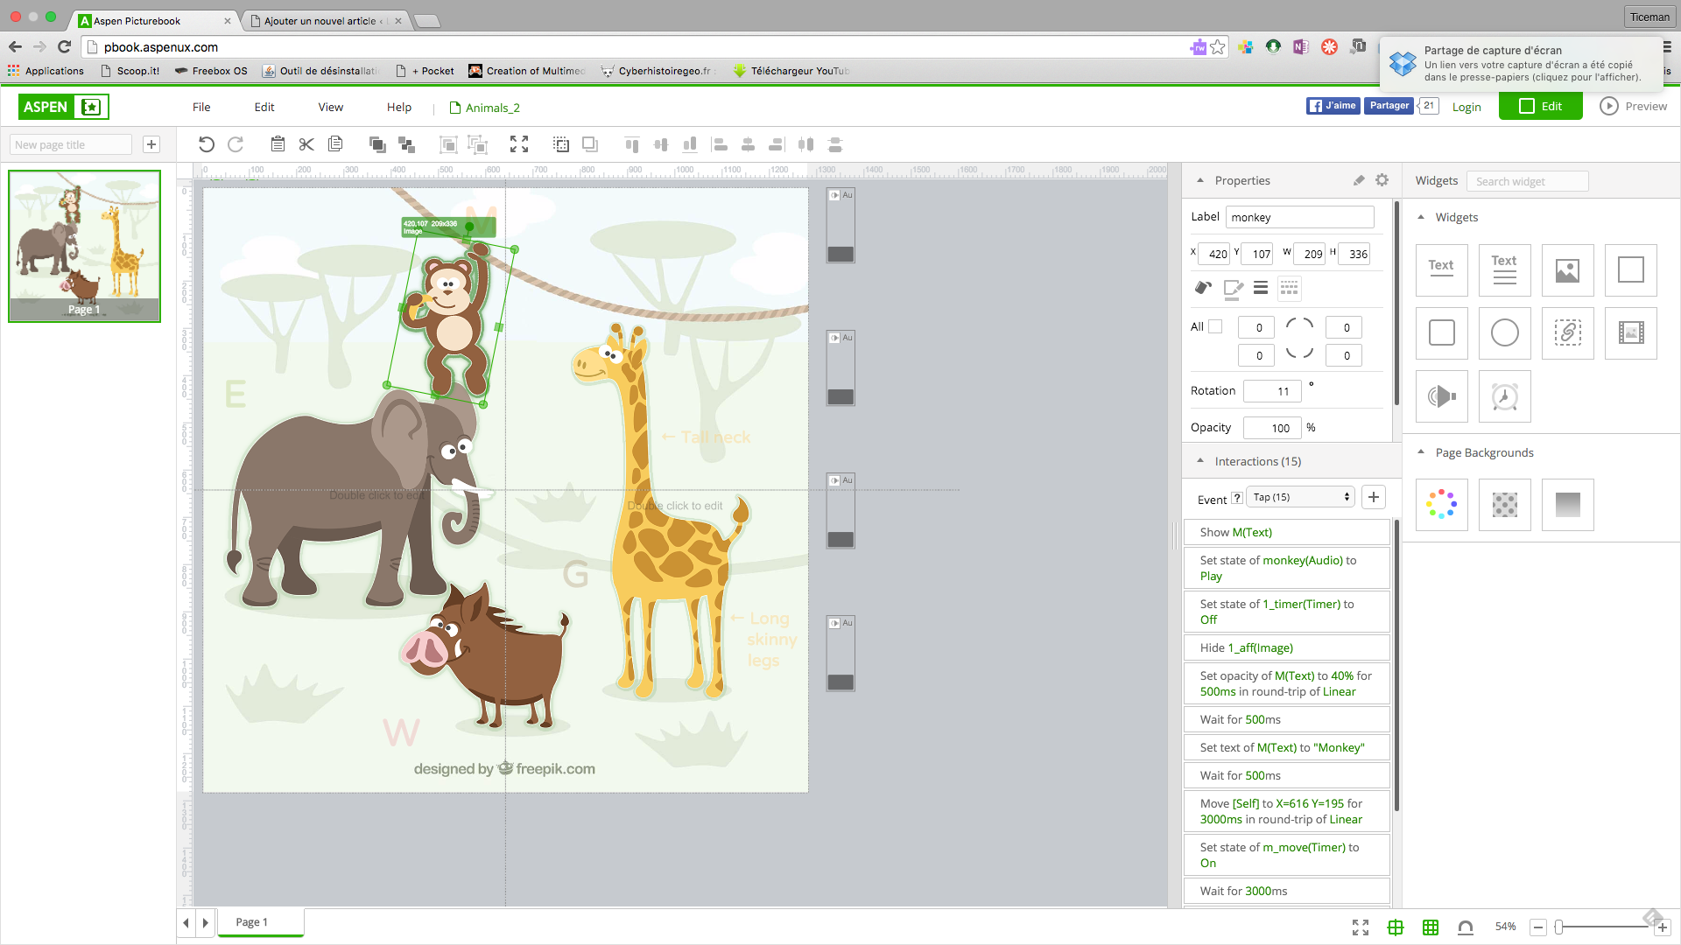The width and height of the screenshot is (1681, 945).
Task: Collapse the Page Backgrounds section
Action: tap(1421, 452)
